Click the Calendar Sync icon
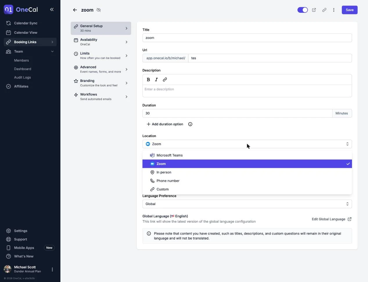The height and width of the screenshot is (282, 368). (x=8, y=23)
